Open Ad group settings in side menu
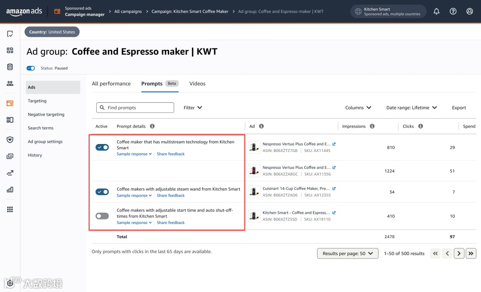This screenshot has height=292, width=481. pos(45,141)
